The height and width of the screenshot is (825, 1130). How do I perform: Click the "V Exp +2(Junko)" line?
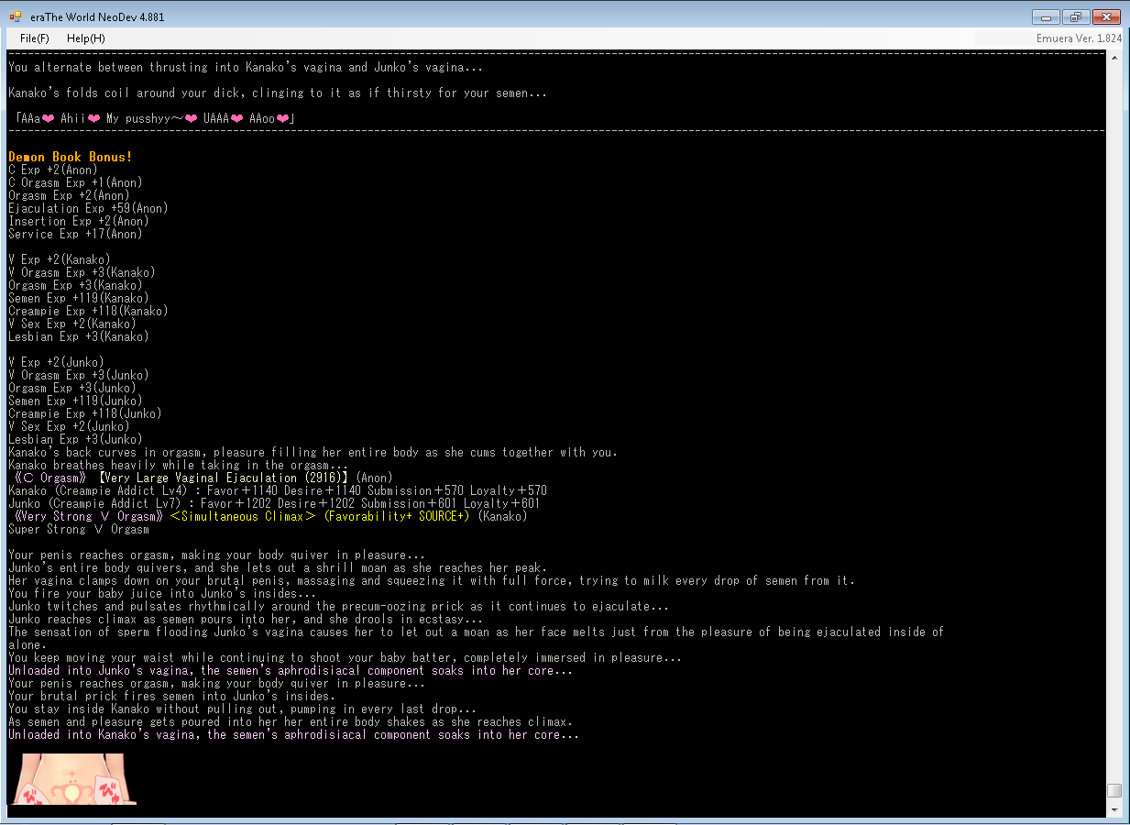[x=56, y=362]
